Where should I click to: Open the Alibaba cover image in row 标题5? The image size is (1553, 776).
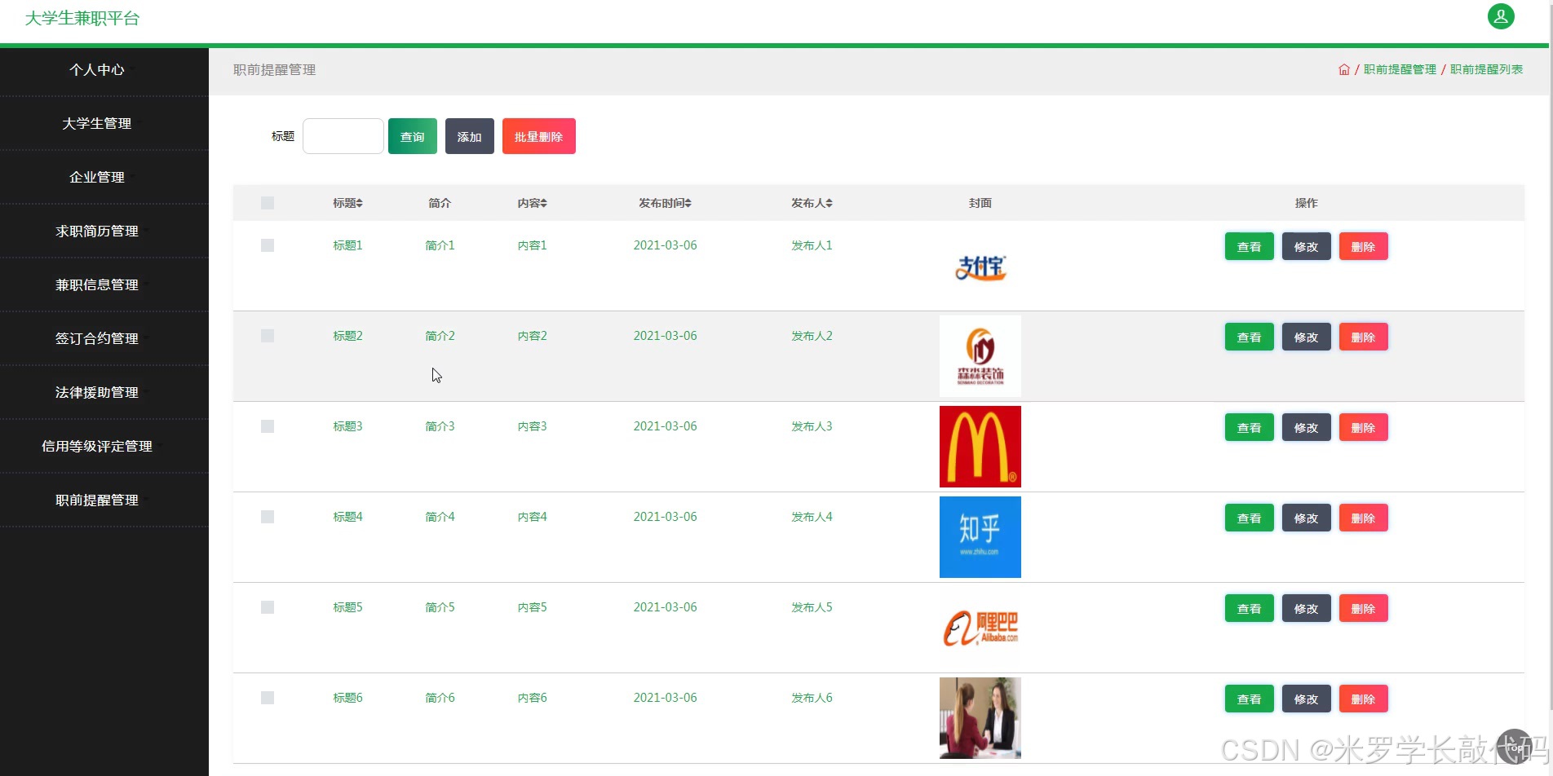point(980,628)
